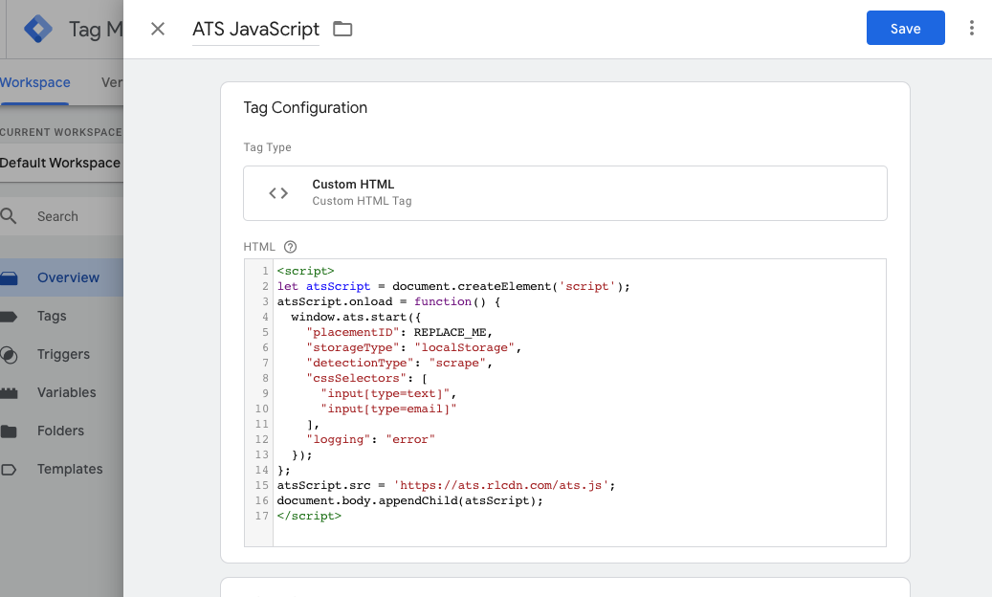
Task: Click the window.ats.start line in code
Action: (356, 318)
